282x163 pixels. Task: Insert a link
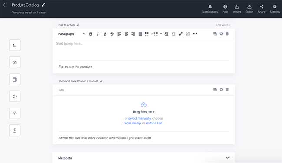click(x=180, y=34)
